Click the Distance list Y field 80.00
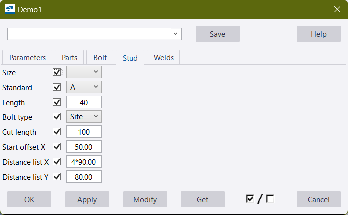Viewport: 348px width, 215px height. (x=84, y=177)
